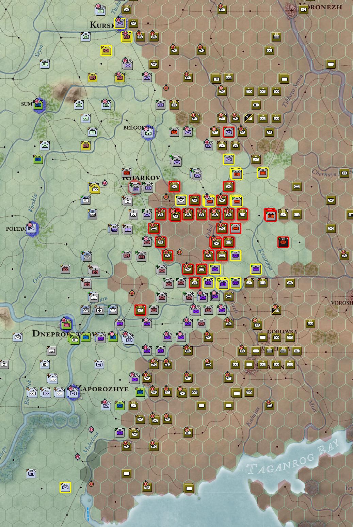The width and height of the screenshot is (353, 527).
Task: Select red-outlined Soviet counter near Samara river
Action: [x=140, y=310]
